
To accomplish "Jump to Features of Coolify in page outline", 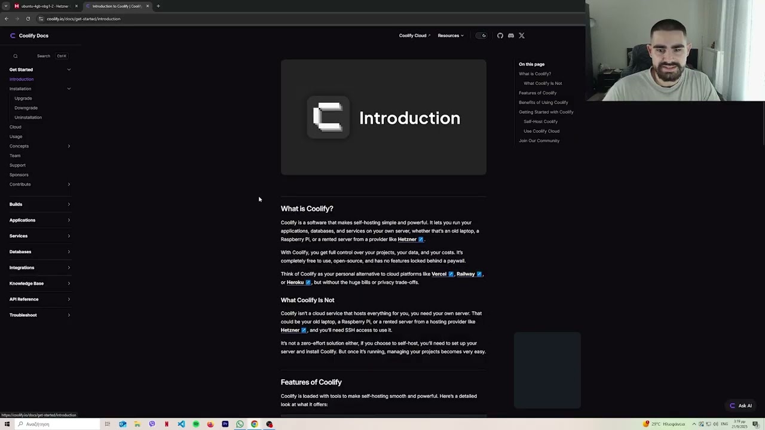I will pos(537,93).
